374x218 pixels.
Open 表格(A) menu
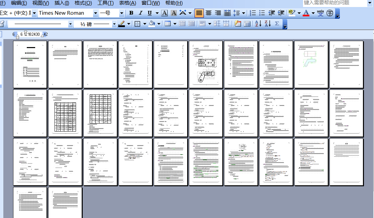click(128, 3)
